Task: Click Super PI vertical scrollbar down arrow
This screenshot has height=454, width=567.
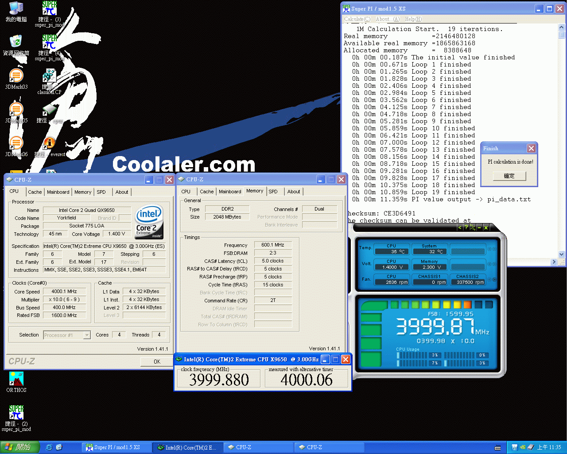Action: 562,254
